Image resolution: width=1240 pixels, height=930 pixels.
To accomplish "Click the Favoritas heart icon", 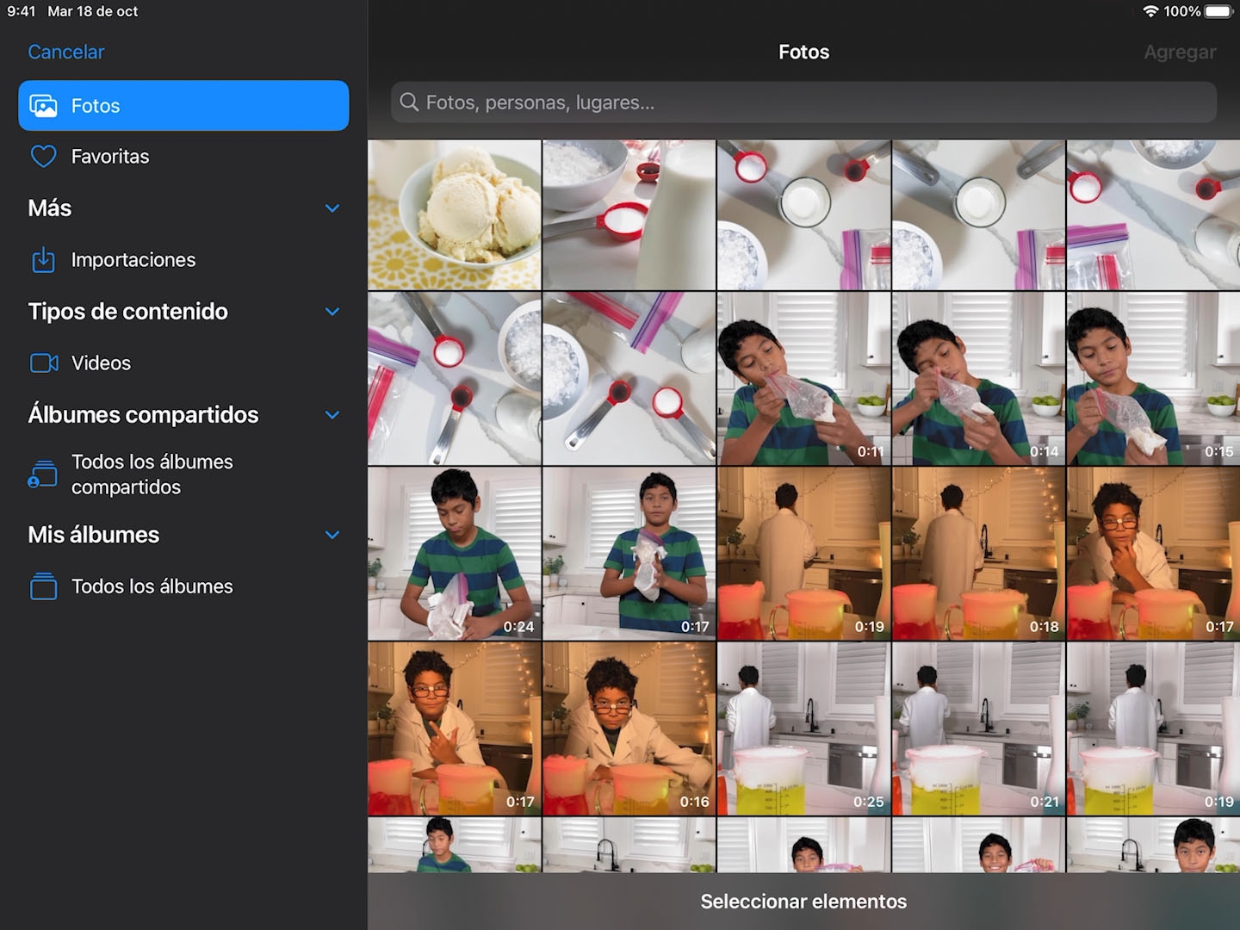I will pos(43,157).
